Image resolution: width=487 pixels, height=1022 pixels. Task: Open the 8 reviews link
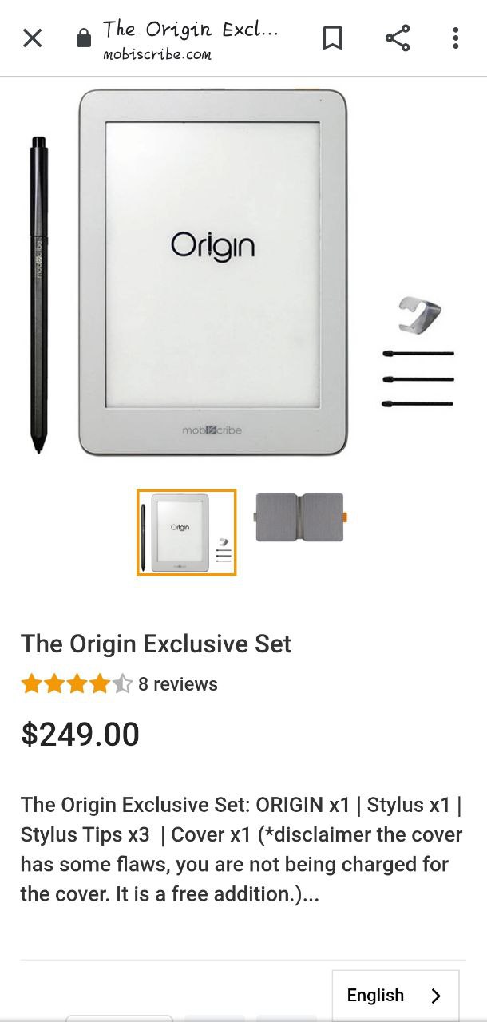pos(178,684)
